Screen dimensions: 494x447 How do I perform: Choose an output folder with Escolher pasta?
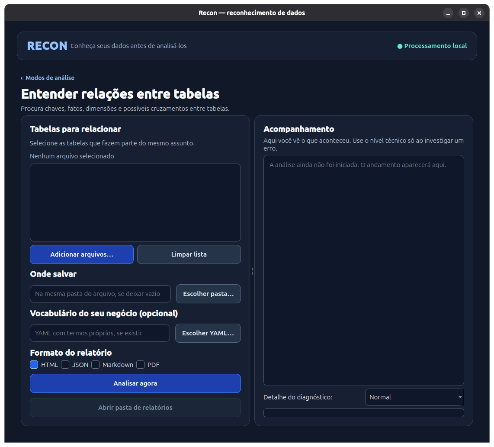tap(208, 294)
